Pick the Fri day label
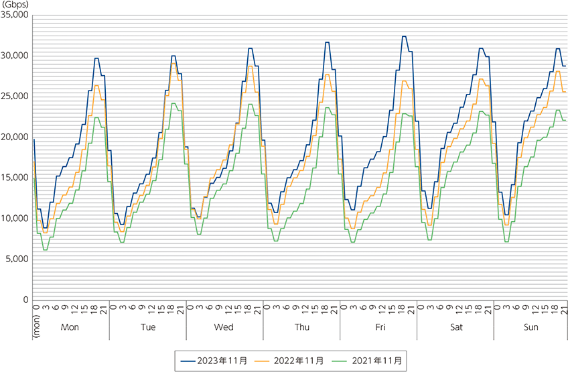This screenshot has width=568, height=372. [x=378, y=328]
